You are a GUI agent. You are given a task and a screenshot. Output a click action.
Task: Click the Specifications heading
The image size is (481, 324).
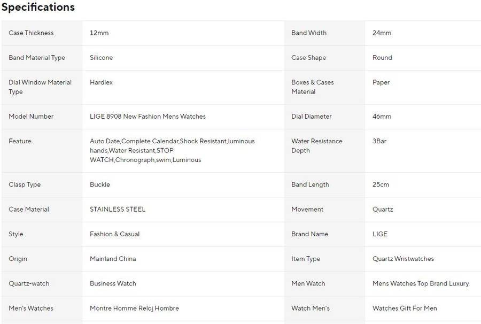pyautogui.click(x=37, y=7)
